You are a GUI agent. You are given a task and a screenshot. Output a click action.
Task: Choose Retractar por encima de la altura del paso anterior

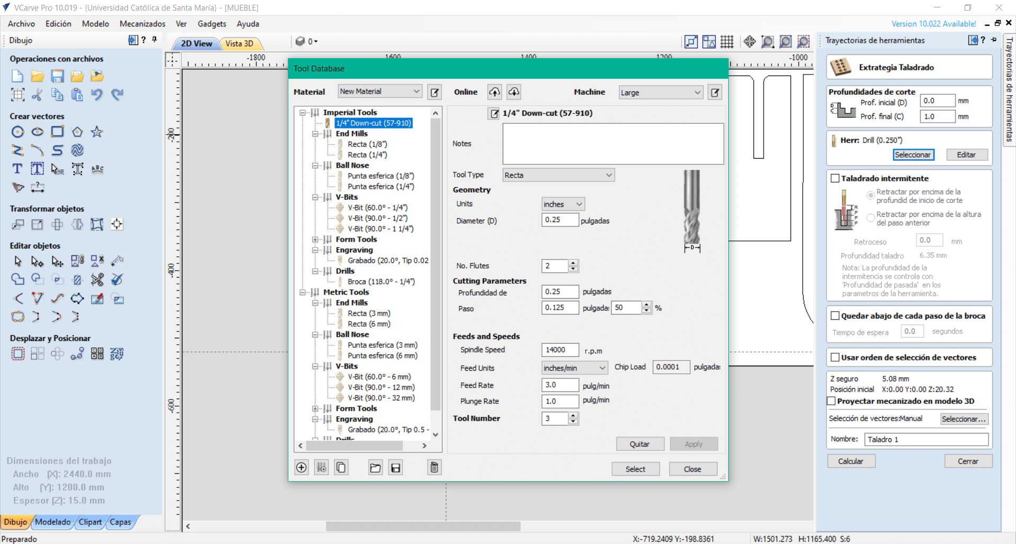click(x=870, y=218)
